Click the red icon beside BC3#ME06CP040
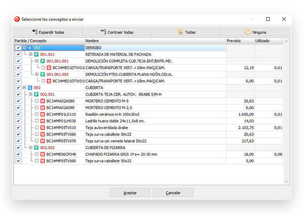The image size is (304, 215). pos(43,154)
